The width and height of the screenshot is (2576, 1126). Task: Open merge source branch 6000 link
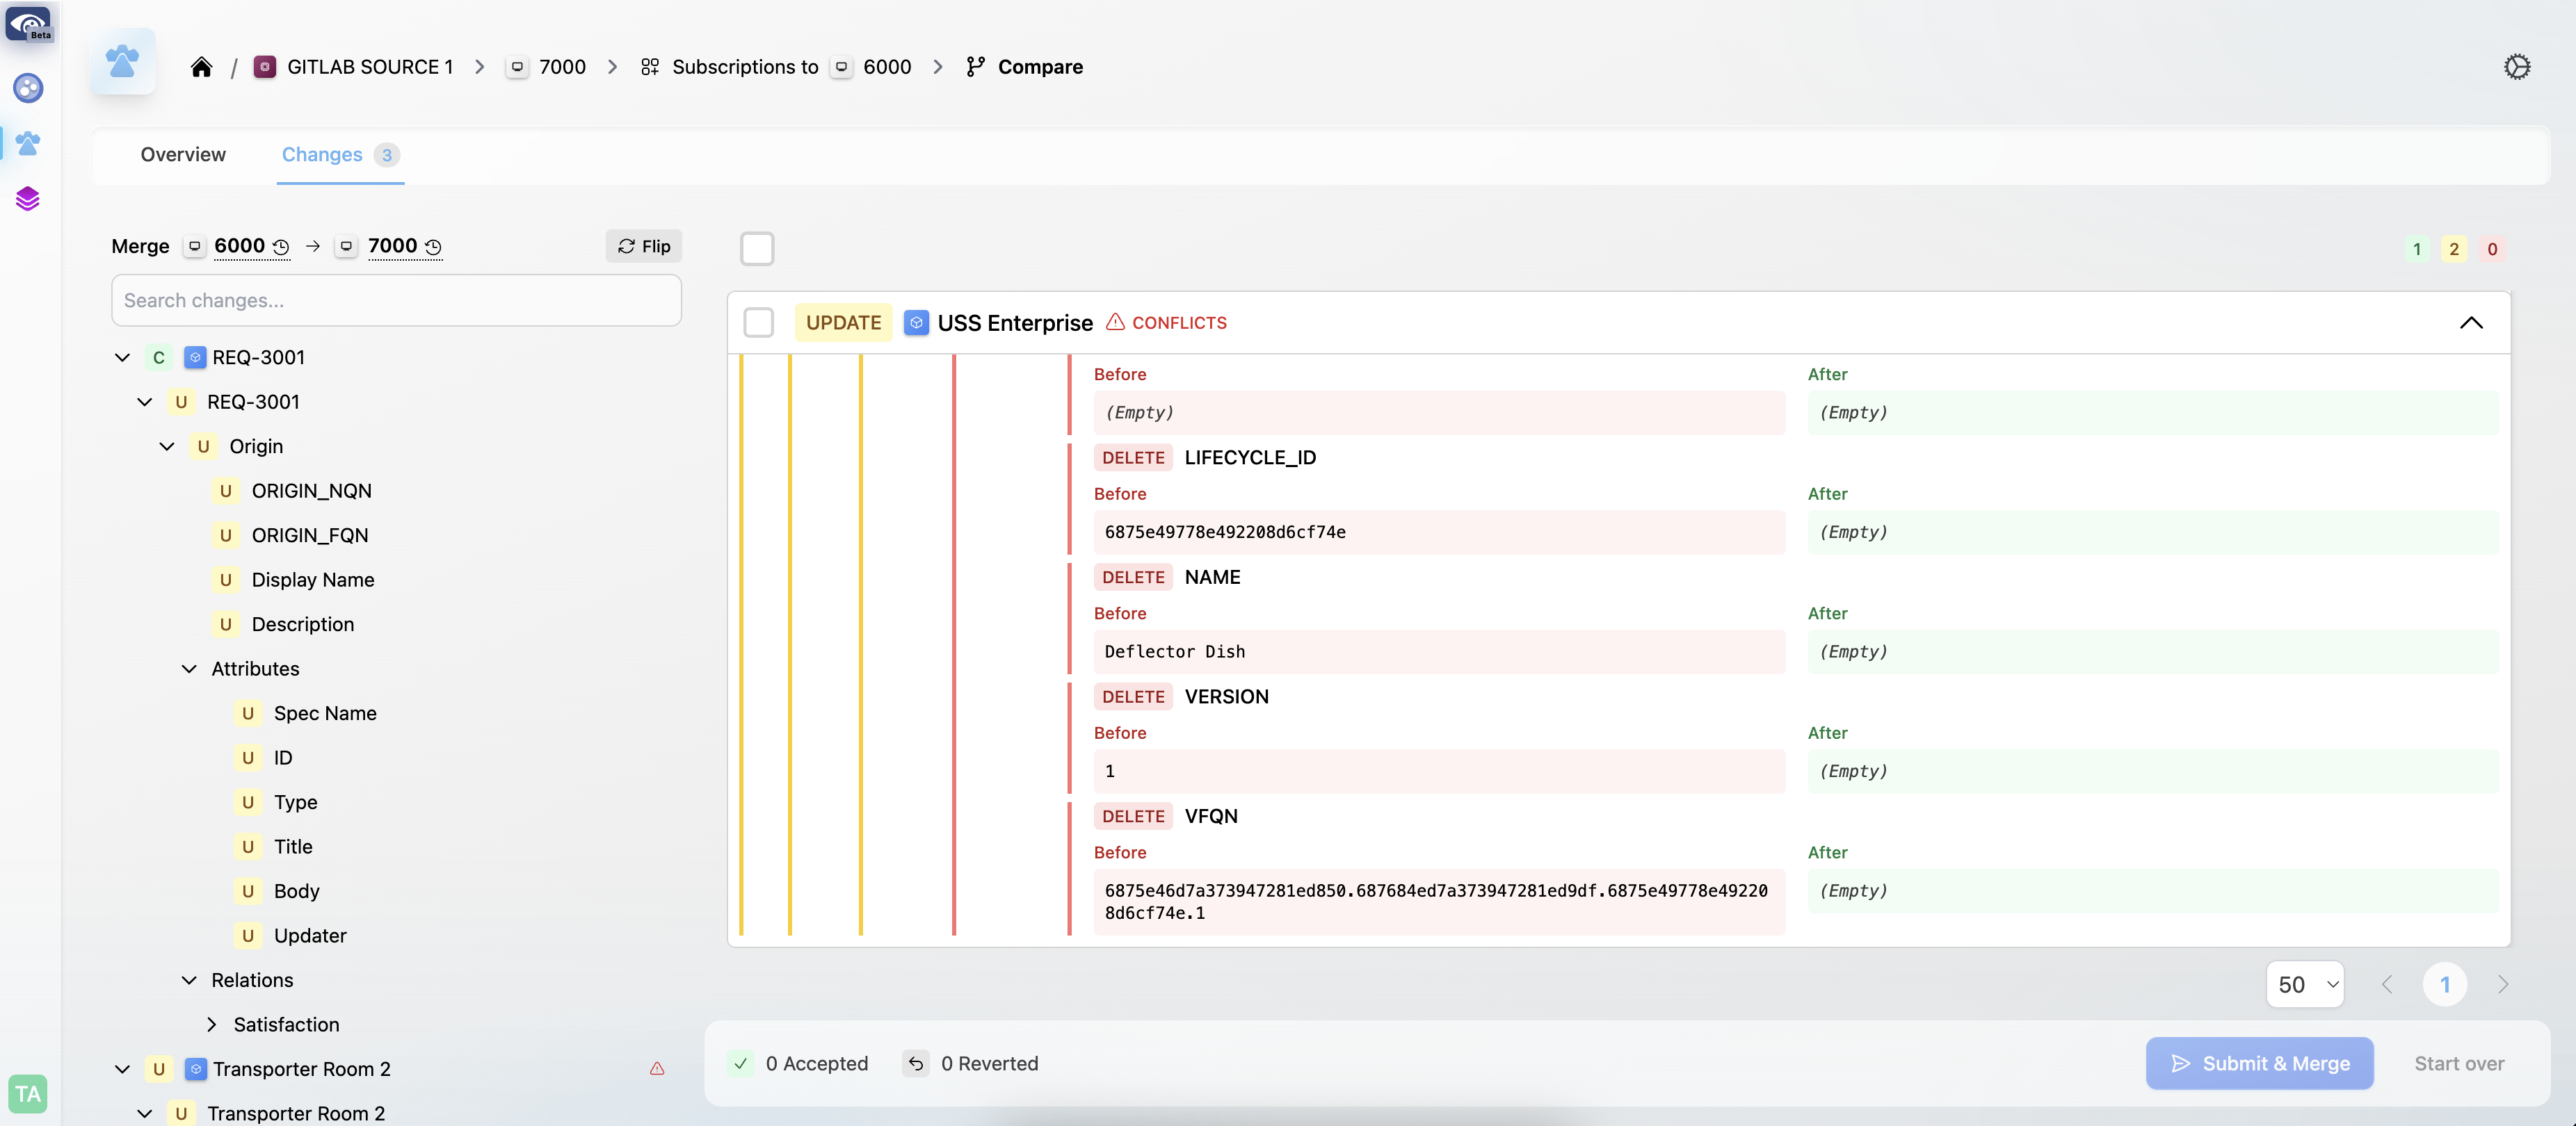[x=239, y=247]
